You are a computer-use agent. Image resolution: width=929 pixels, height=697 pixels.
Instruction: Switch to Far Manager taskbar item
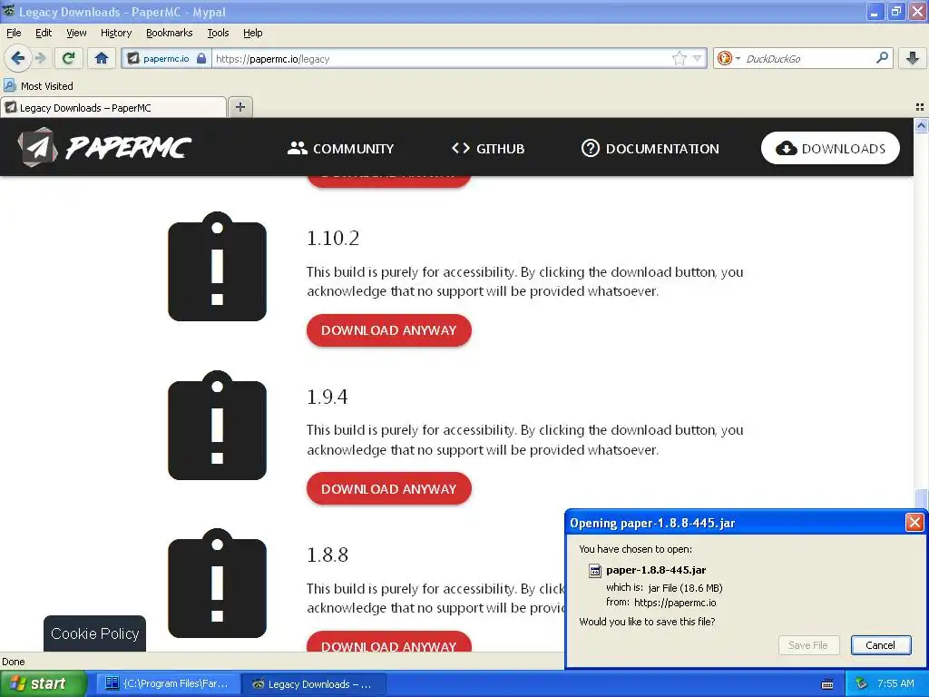[x=167, y=684]
